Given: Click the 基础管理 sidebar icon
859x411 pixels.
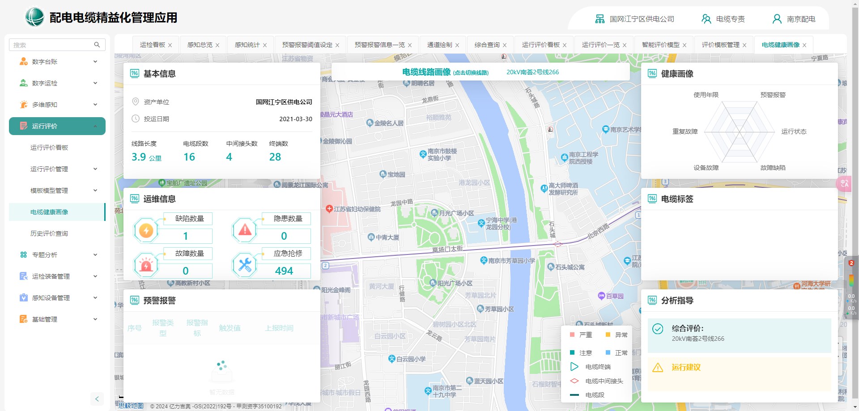Looking at the screenshot, I should (x=24, y=319).
